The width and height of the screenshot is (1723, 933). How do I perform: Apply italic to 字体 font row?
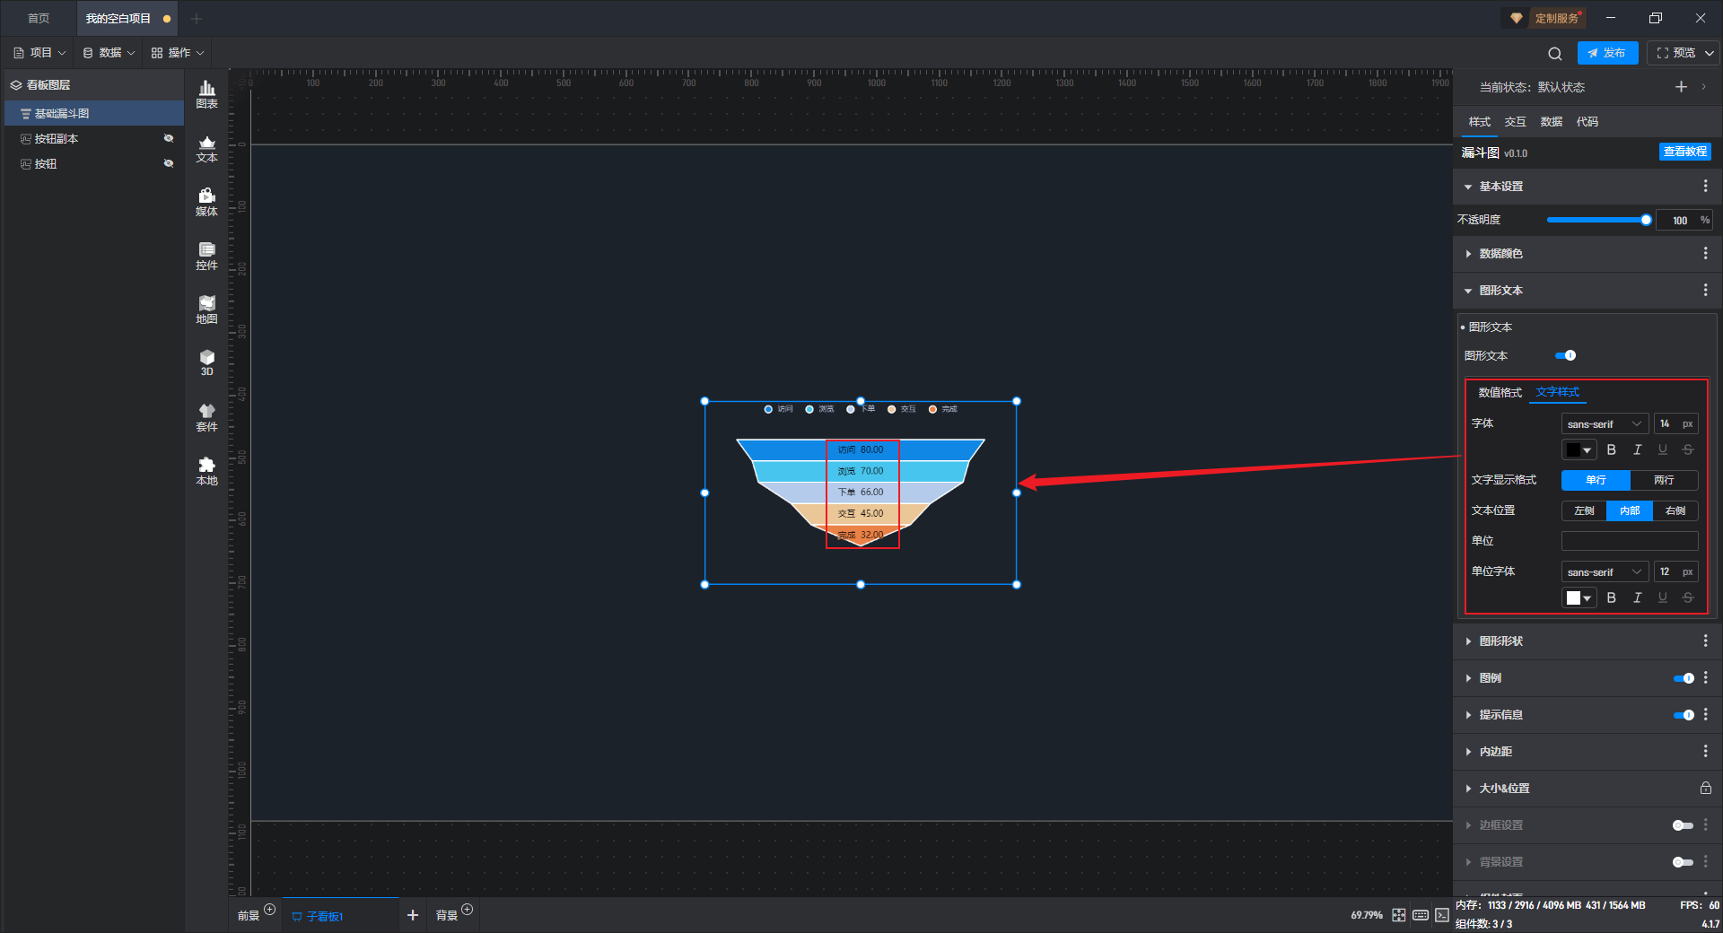pyautogui.click(x=1638, y=449)
